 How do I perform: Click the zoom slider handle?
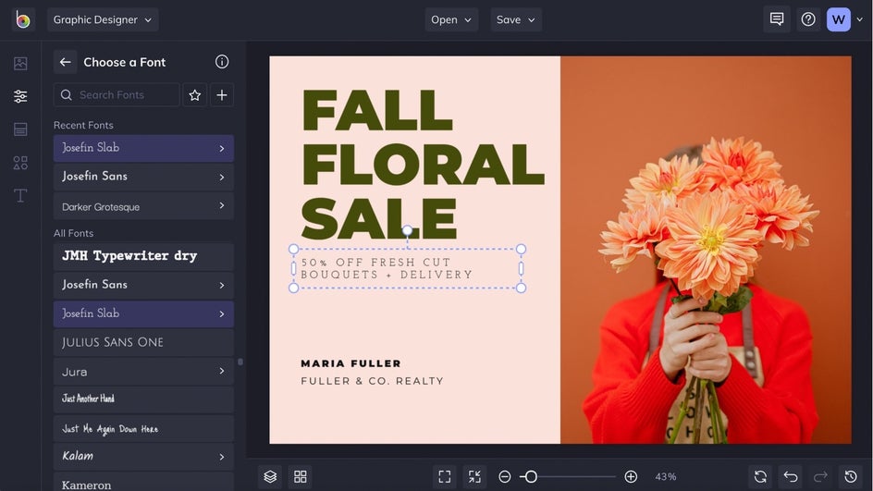pos(531,476)
